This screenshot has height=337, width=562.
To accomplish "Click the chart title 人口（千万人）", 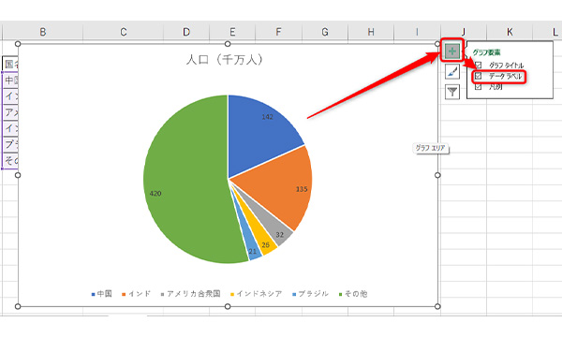I will click(225, 60).
